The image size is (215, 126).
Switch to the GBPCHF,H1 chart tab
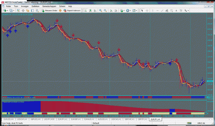click(x=129, y=119)
